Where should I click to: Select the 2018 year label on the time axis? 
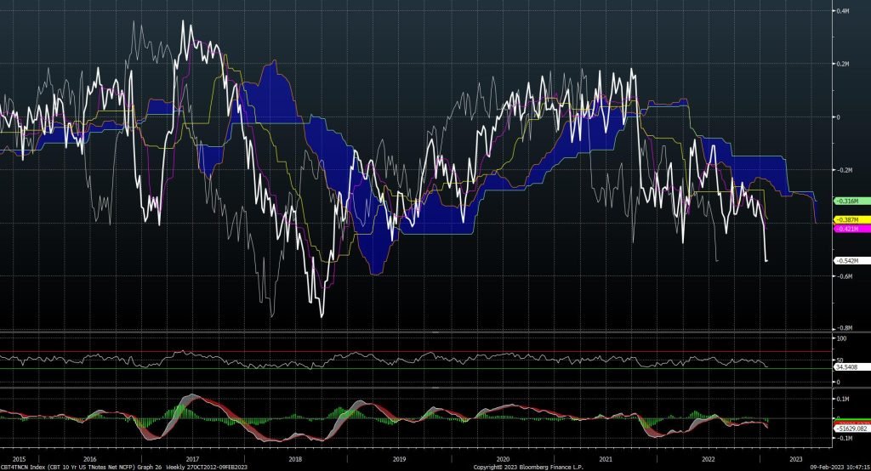pos(295,459)
